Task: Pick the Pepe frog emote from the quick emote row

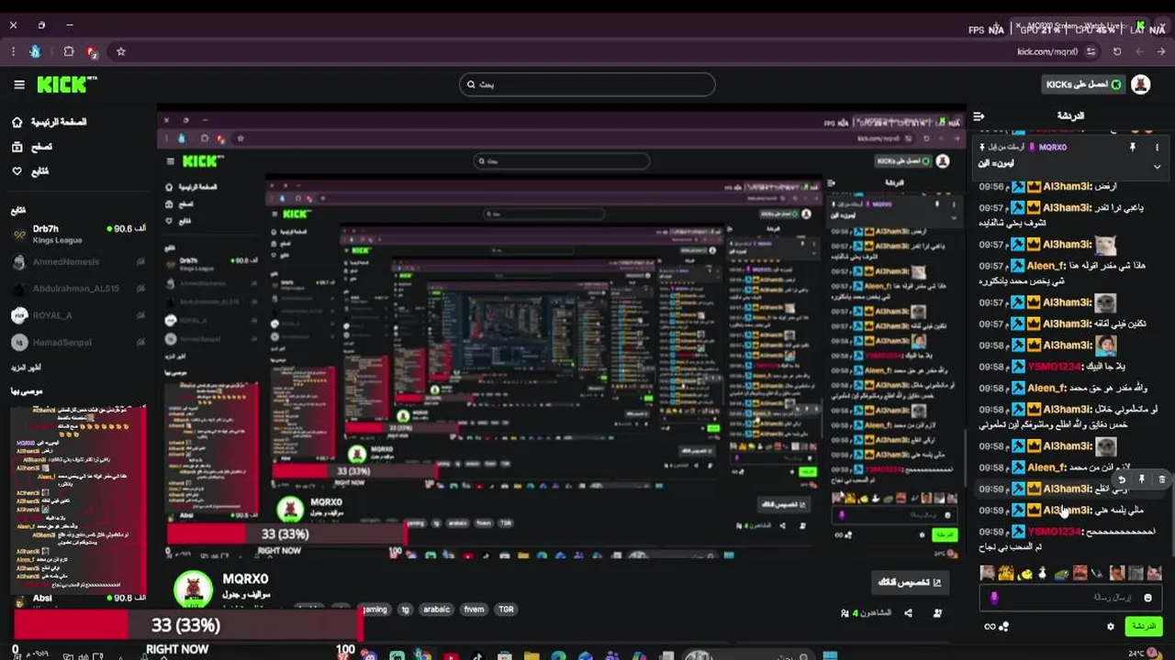Action: click(x=1061, y=574)
